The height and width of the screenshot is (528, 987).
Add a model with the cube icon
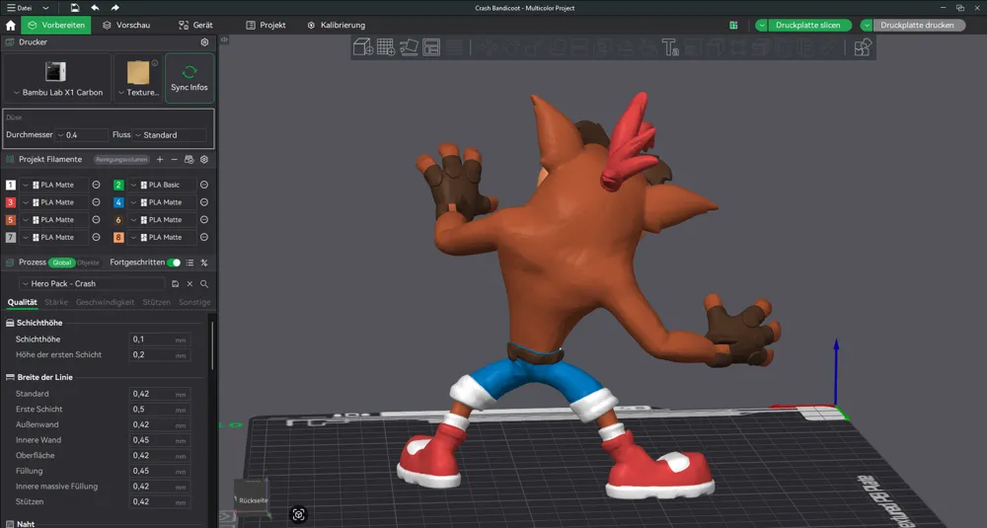click(363, 47)
